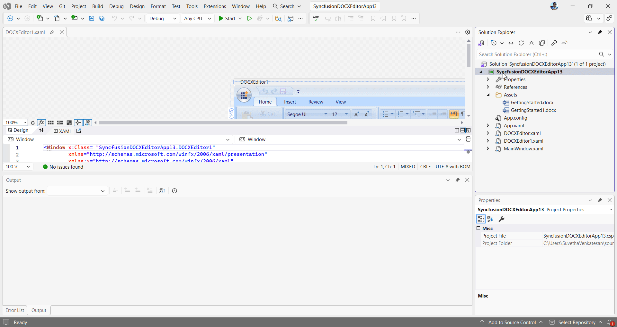
Task: Clear all text in the Output window
Action: 149,190
